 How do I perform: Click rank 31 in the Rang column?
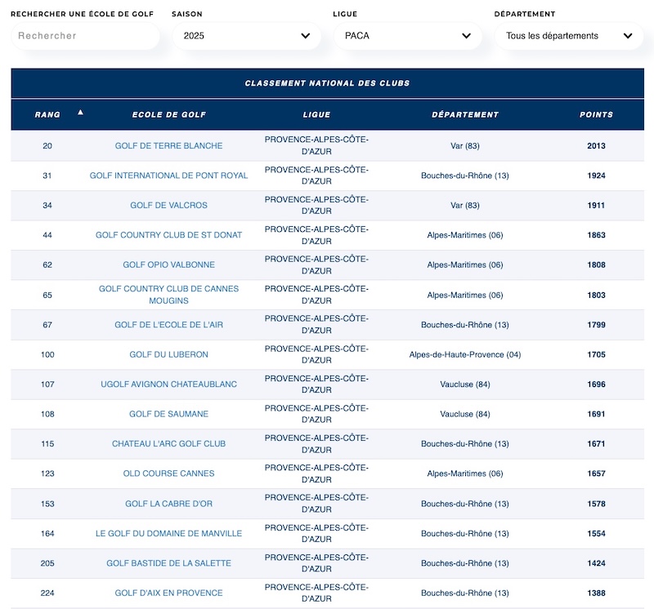[x=47, y=176]
